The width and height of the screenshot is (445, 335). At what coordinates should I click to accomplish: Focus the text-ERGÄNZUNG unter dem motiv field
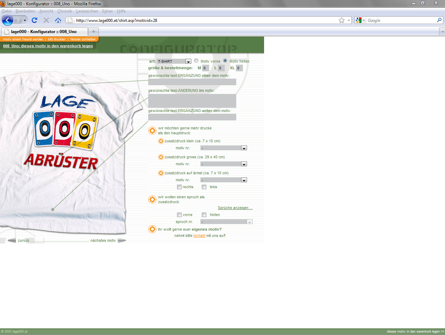coord(192,117)
